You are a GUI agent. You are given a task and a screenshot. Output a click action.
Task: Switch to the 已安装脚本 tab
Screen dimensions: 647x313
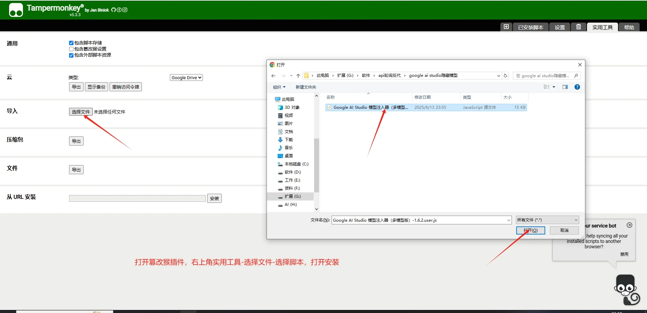tap(531, 27)
